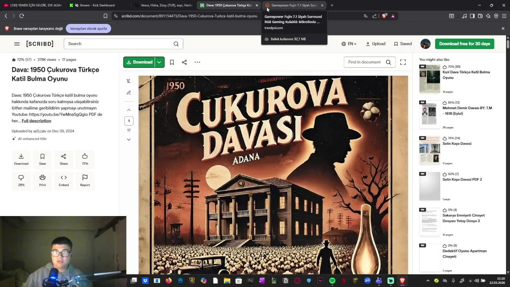The image size is (510, 287).
Task: Click the translate page icon in address bar
Action: coord(365,16)
